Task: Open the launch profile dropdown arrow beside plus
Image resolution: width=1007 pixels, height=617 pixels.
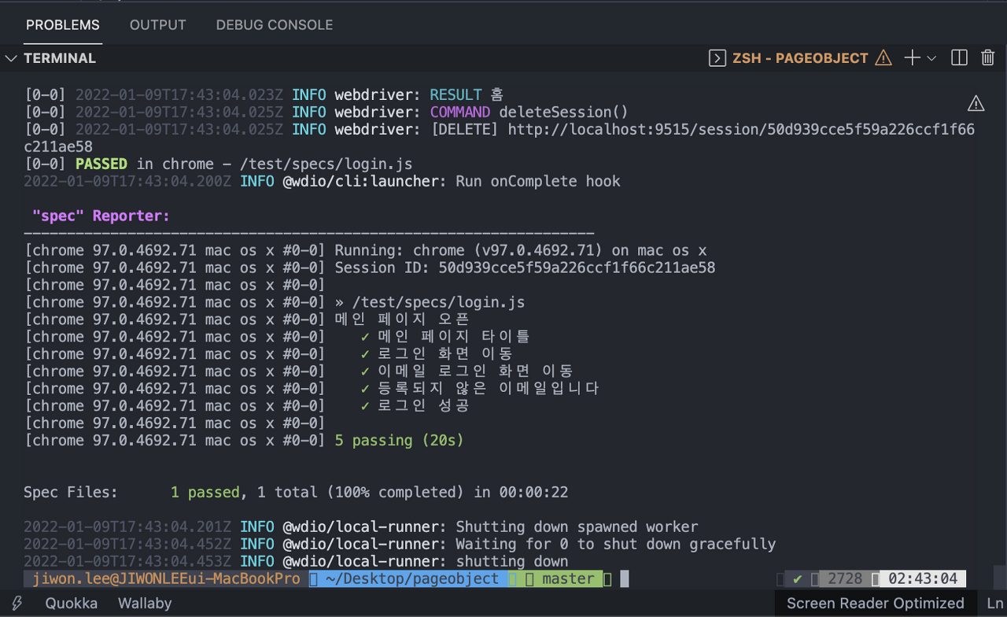Action: click(x=931, y=58)
